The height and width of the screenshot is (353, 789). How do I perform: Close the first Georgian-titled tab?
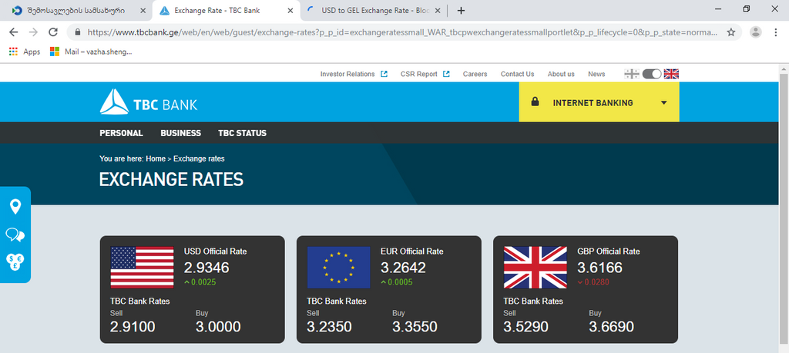pyautogui.click(x=143, y=11)
